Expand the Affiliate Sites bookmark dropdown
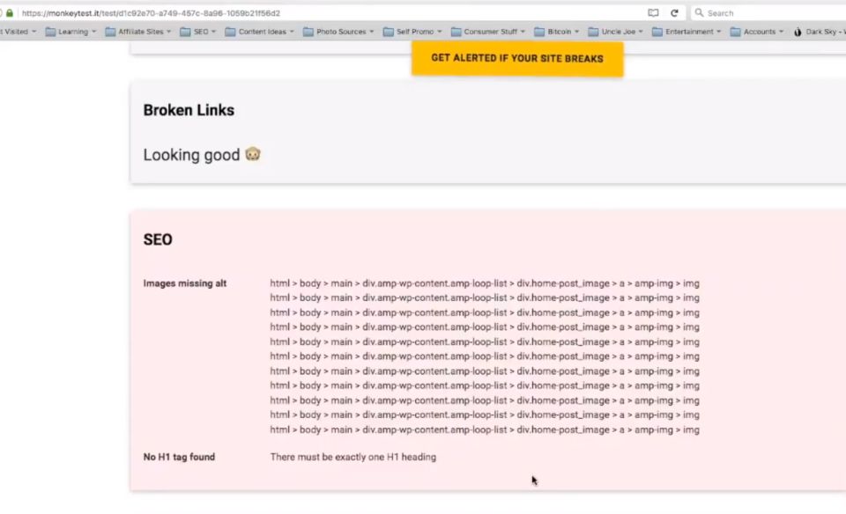This screenshot has height=514, width=846. 168,32
